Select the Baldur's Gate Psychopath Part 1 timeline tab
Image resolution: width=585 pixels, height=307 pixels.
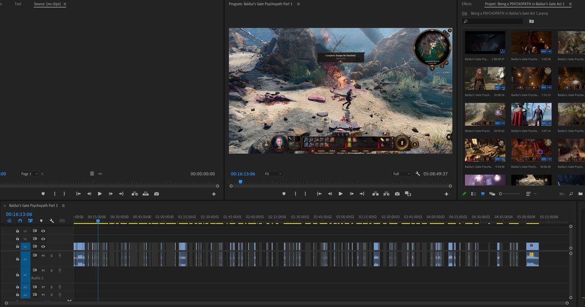point(33,206)
